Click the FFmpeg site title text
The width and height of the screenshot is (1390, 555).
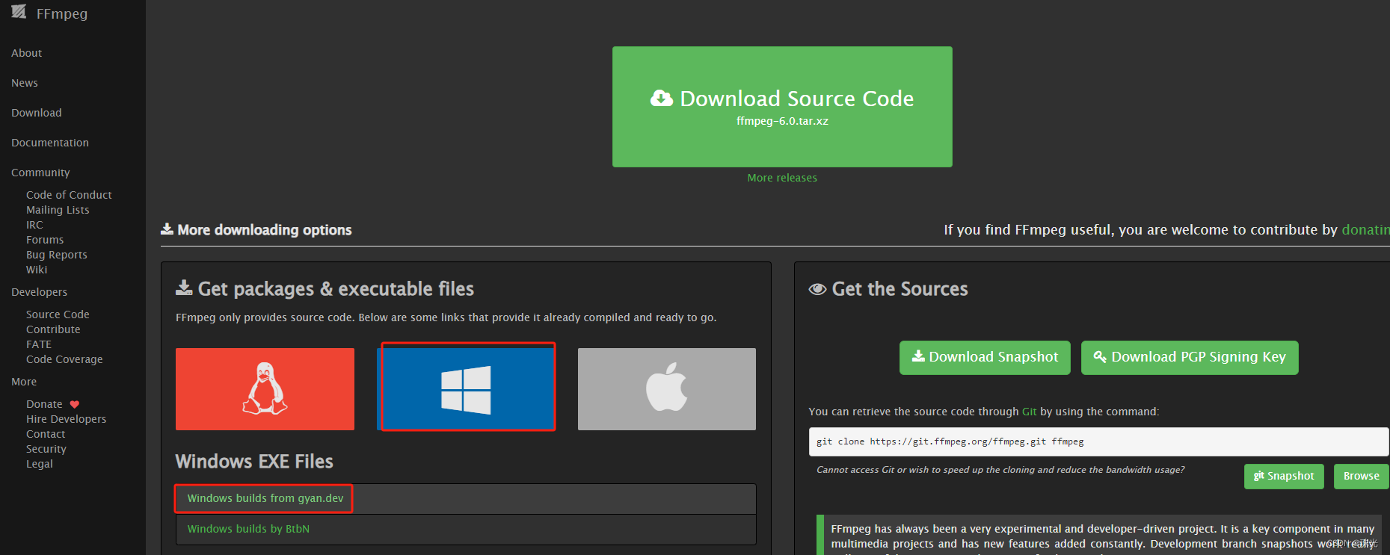(x=62, y=14)
